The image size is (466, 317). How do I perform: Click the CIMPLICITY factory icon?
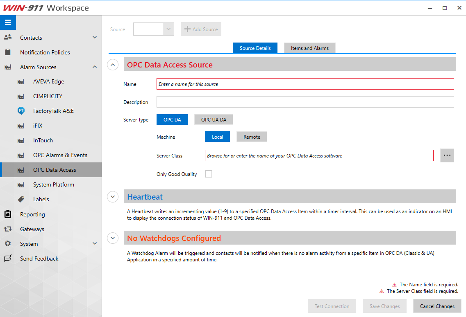pos(21,97)
